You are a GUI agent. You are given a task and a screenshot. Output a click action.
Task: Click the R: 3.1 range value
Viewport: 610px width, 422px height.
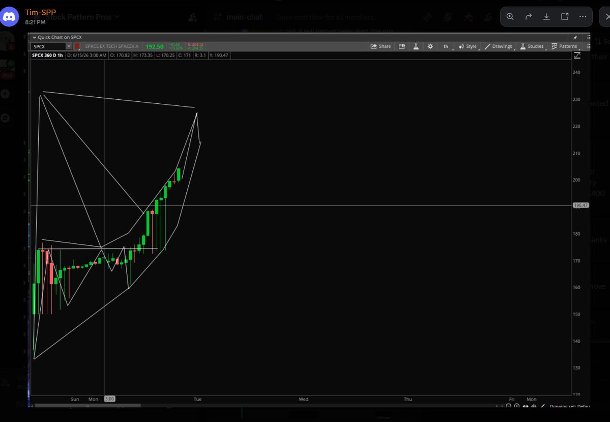tap(200, 55)
